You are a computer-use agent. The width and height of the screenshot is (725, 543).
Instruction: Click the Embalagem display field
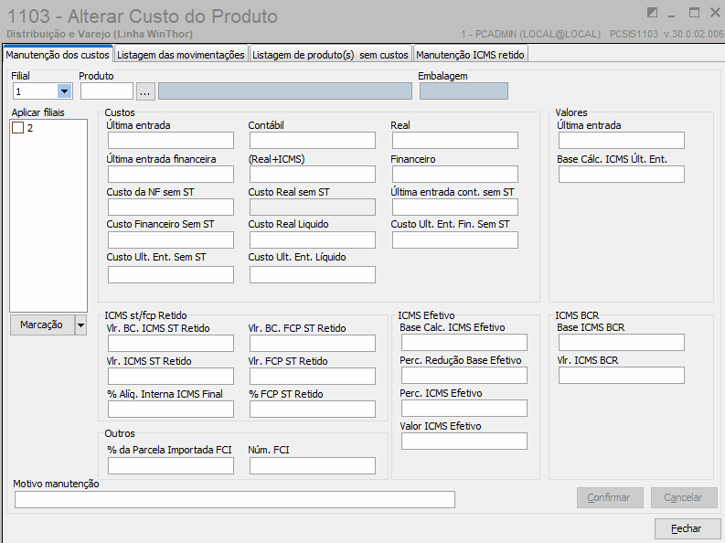click(464, 91)
